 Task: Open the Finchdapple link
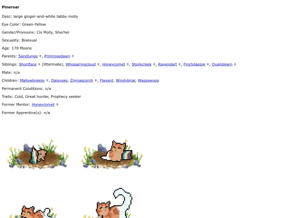pos(195,65)
